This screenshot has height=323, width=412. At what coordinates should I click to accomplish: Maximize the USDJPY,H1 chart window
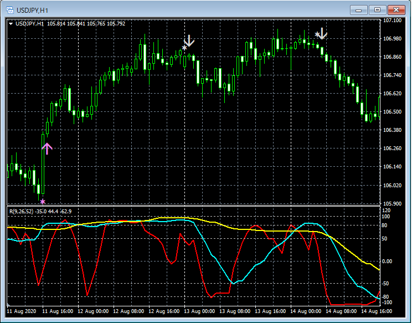tap(378, 9)
